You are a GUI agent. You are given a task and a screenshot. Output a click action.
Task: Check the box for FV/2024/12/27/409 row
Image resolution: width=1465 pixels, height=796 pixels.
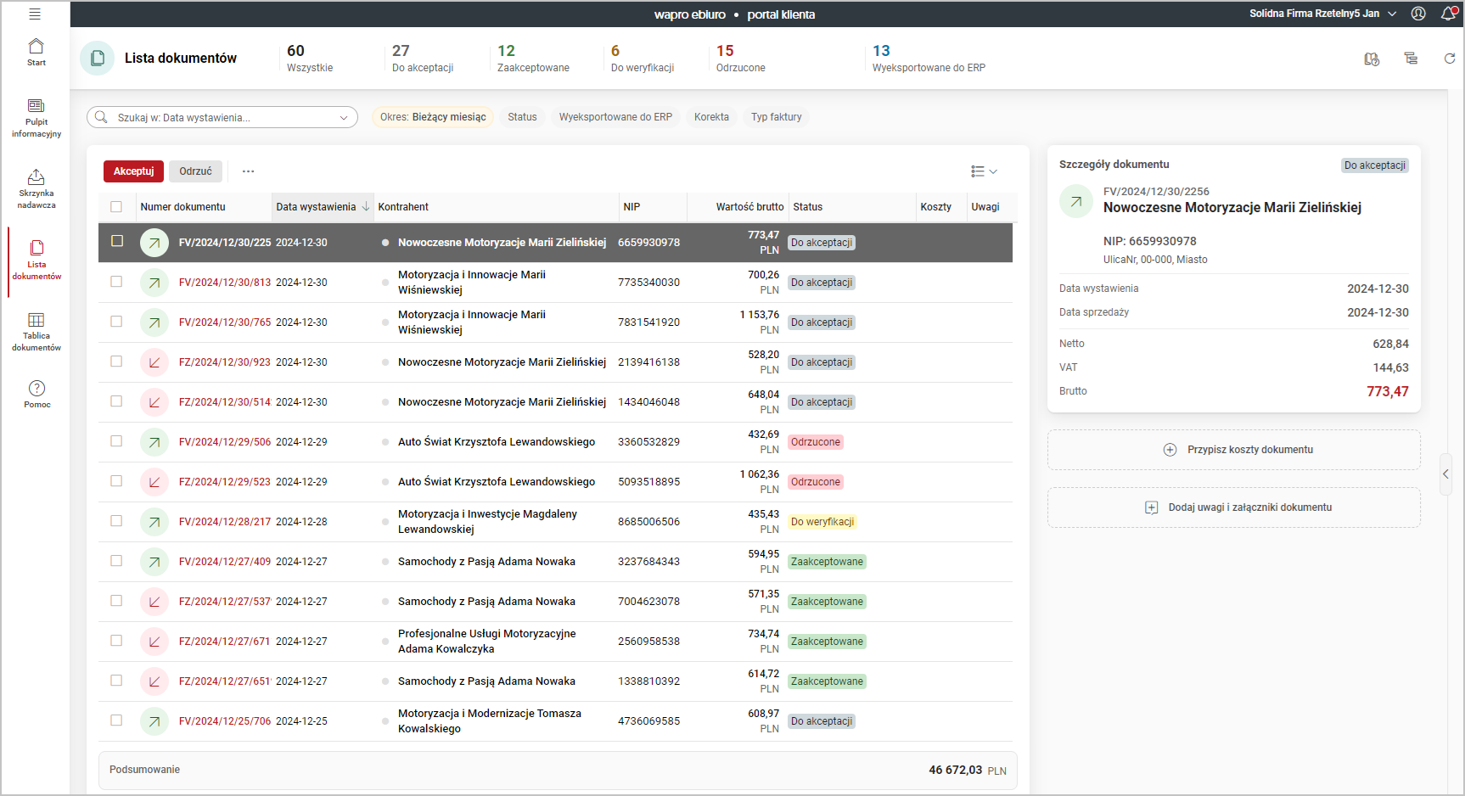point(116,561)
